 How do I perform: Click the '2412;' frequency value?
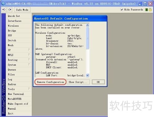pos(71,41)
